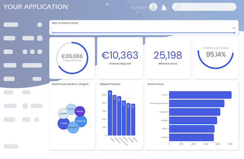Click the Pants bar in Items in stock

(x=192, y=129)
